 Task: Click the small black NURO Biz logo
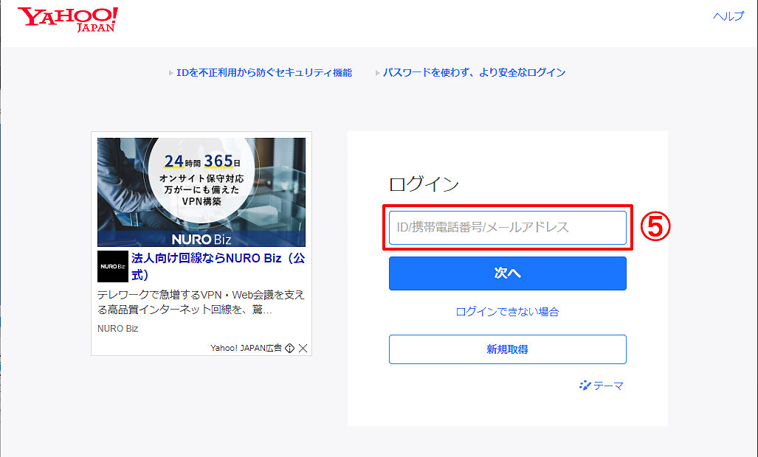[x=113, y=266]
